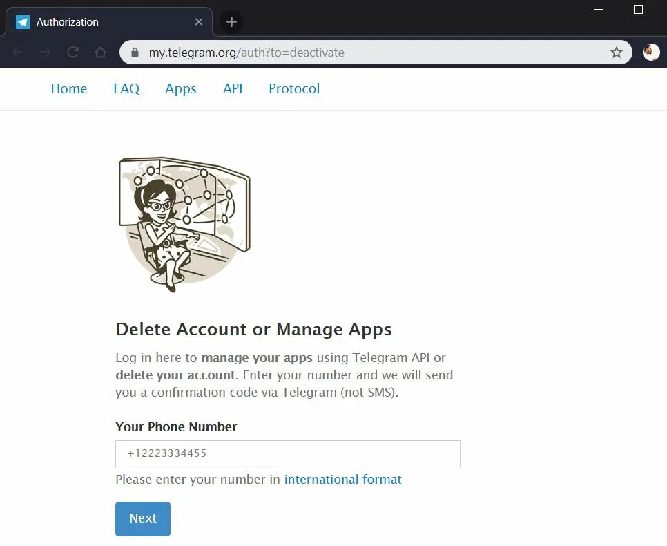Open a new tab with plus button
This screenshot has width=667, height=546.
point(231,21)
